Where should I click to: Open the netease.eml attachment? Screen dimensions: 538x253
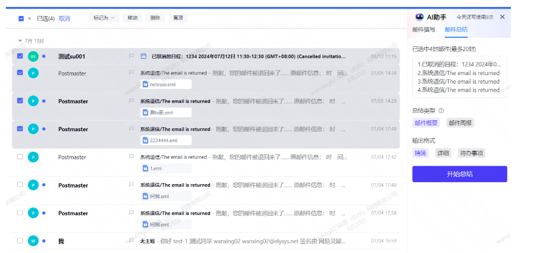tap(166, 84)
